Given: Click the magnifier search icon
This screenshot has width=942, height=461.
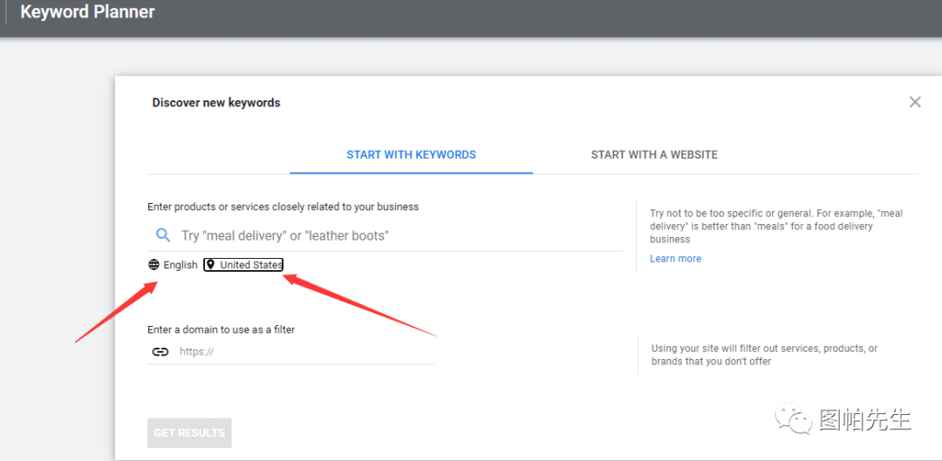Looking at the screenshot, I should point(163,234).
